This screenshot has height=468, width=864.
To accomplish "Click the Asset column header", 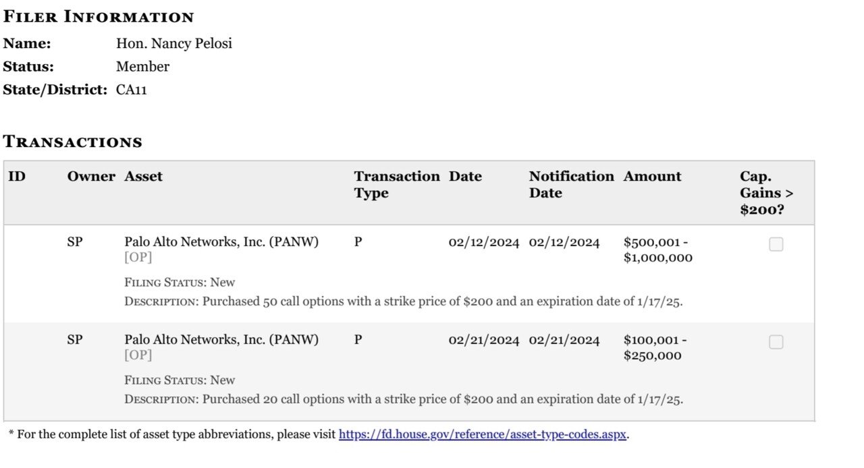I will click(x=143, y=177).
